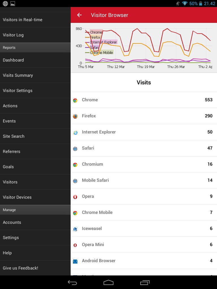This screenshot has width=217, height=289.
Task: Tap the Android recent apps button
Action: point(145,282)
